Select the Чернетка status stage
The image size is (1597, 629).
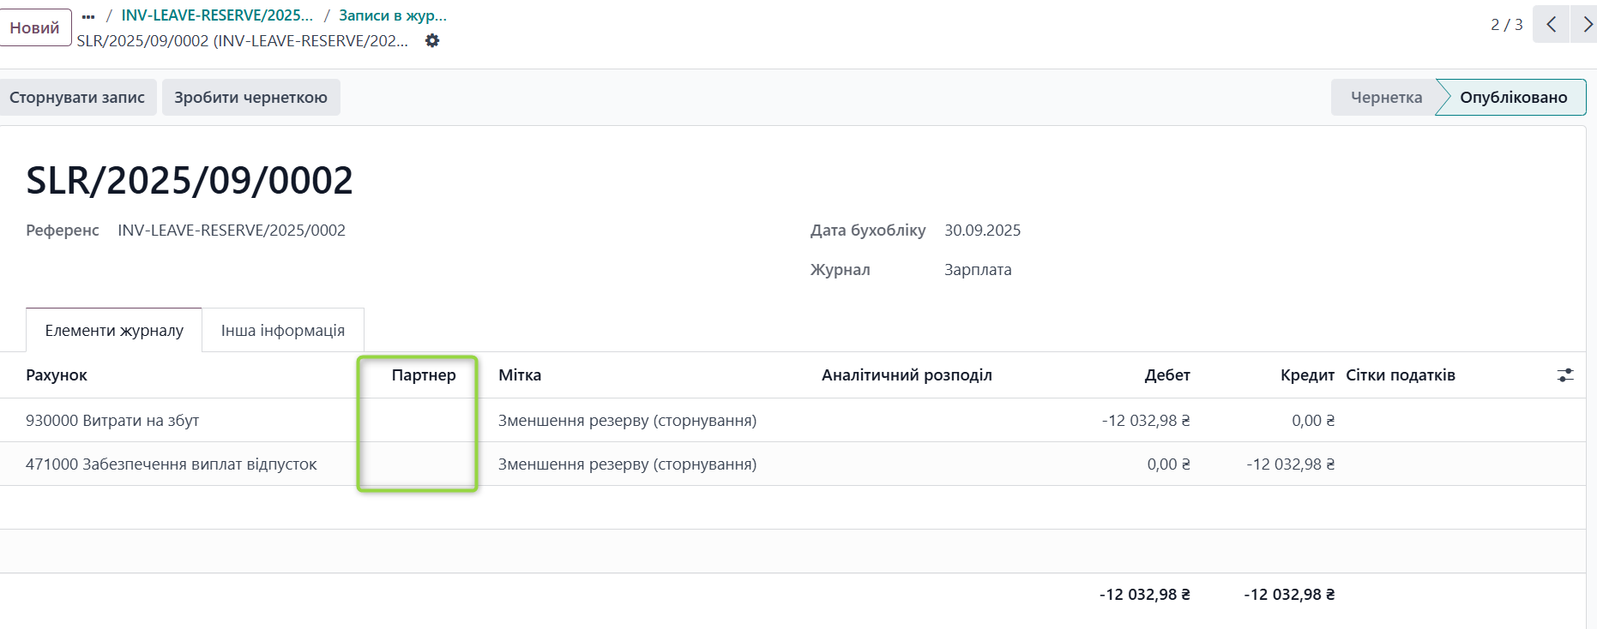pos(1385,98)
